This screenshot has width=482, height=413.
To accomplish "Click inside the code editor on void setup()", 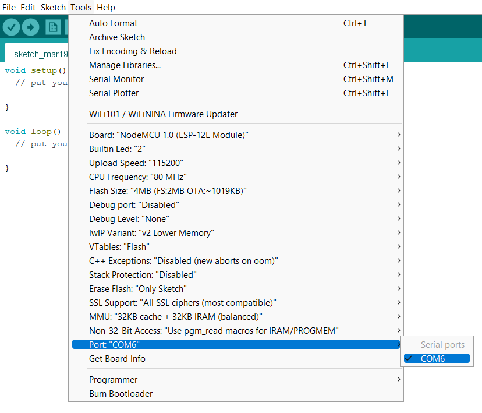I will point(35,70).
